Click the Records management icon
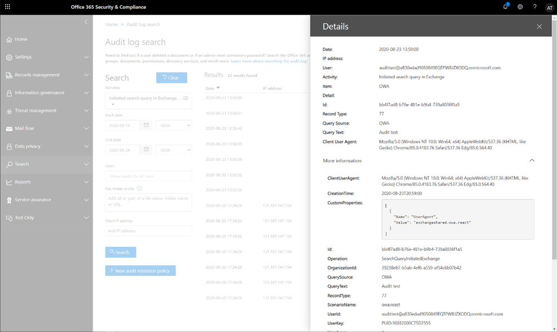The image size is (557, 332). point(9,75)
